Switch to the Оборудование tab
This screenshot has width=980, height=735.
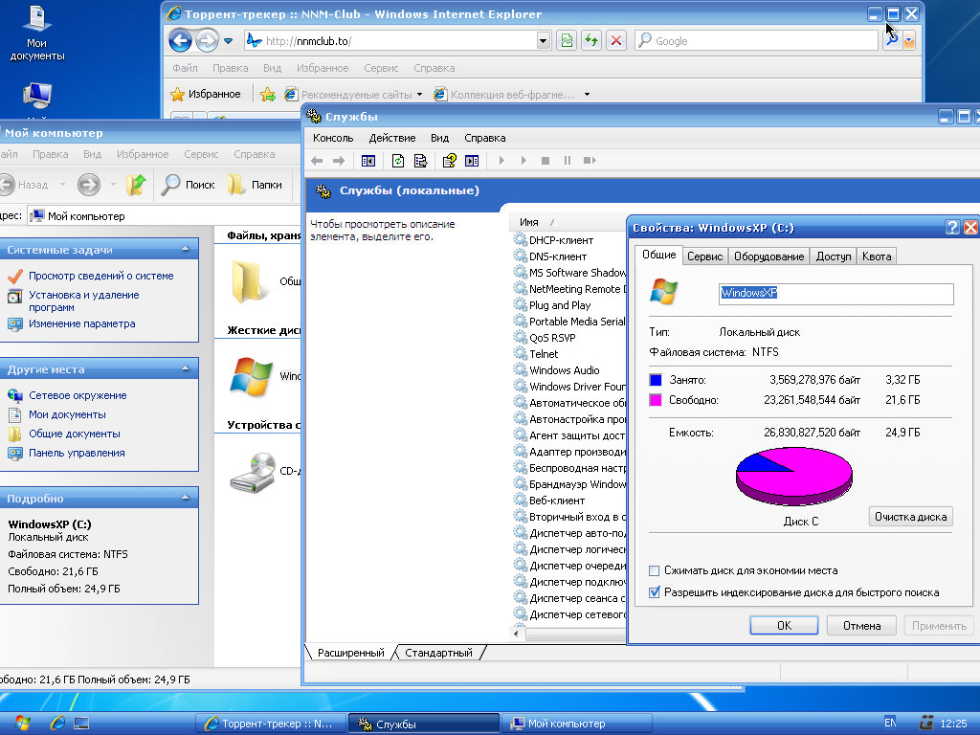point(768,256)
